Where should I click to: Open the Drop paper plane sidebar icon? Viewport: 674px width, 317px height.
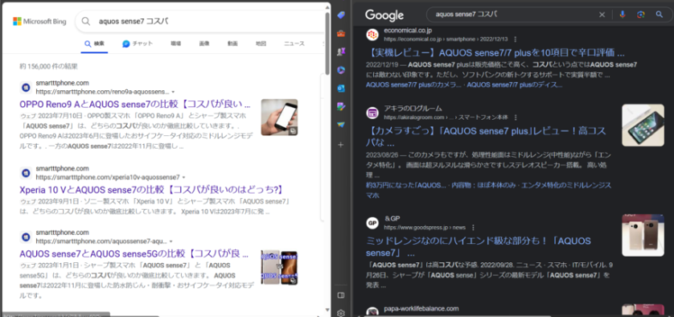(341, 124)
